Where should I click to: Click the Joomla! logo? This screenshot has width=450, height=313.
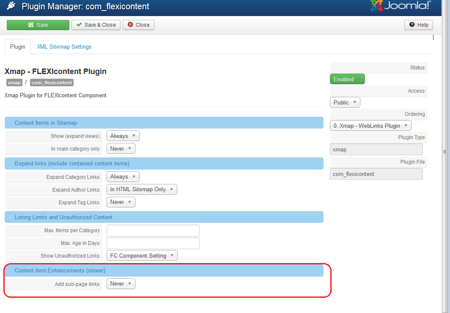pos(401,5)
